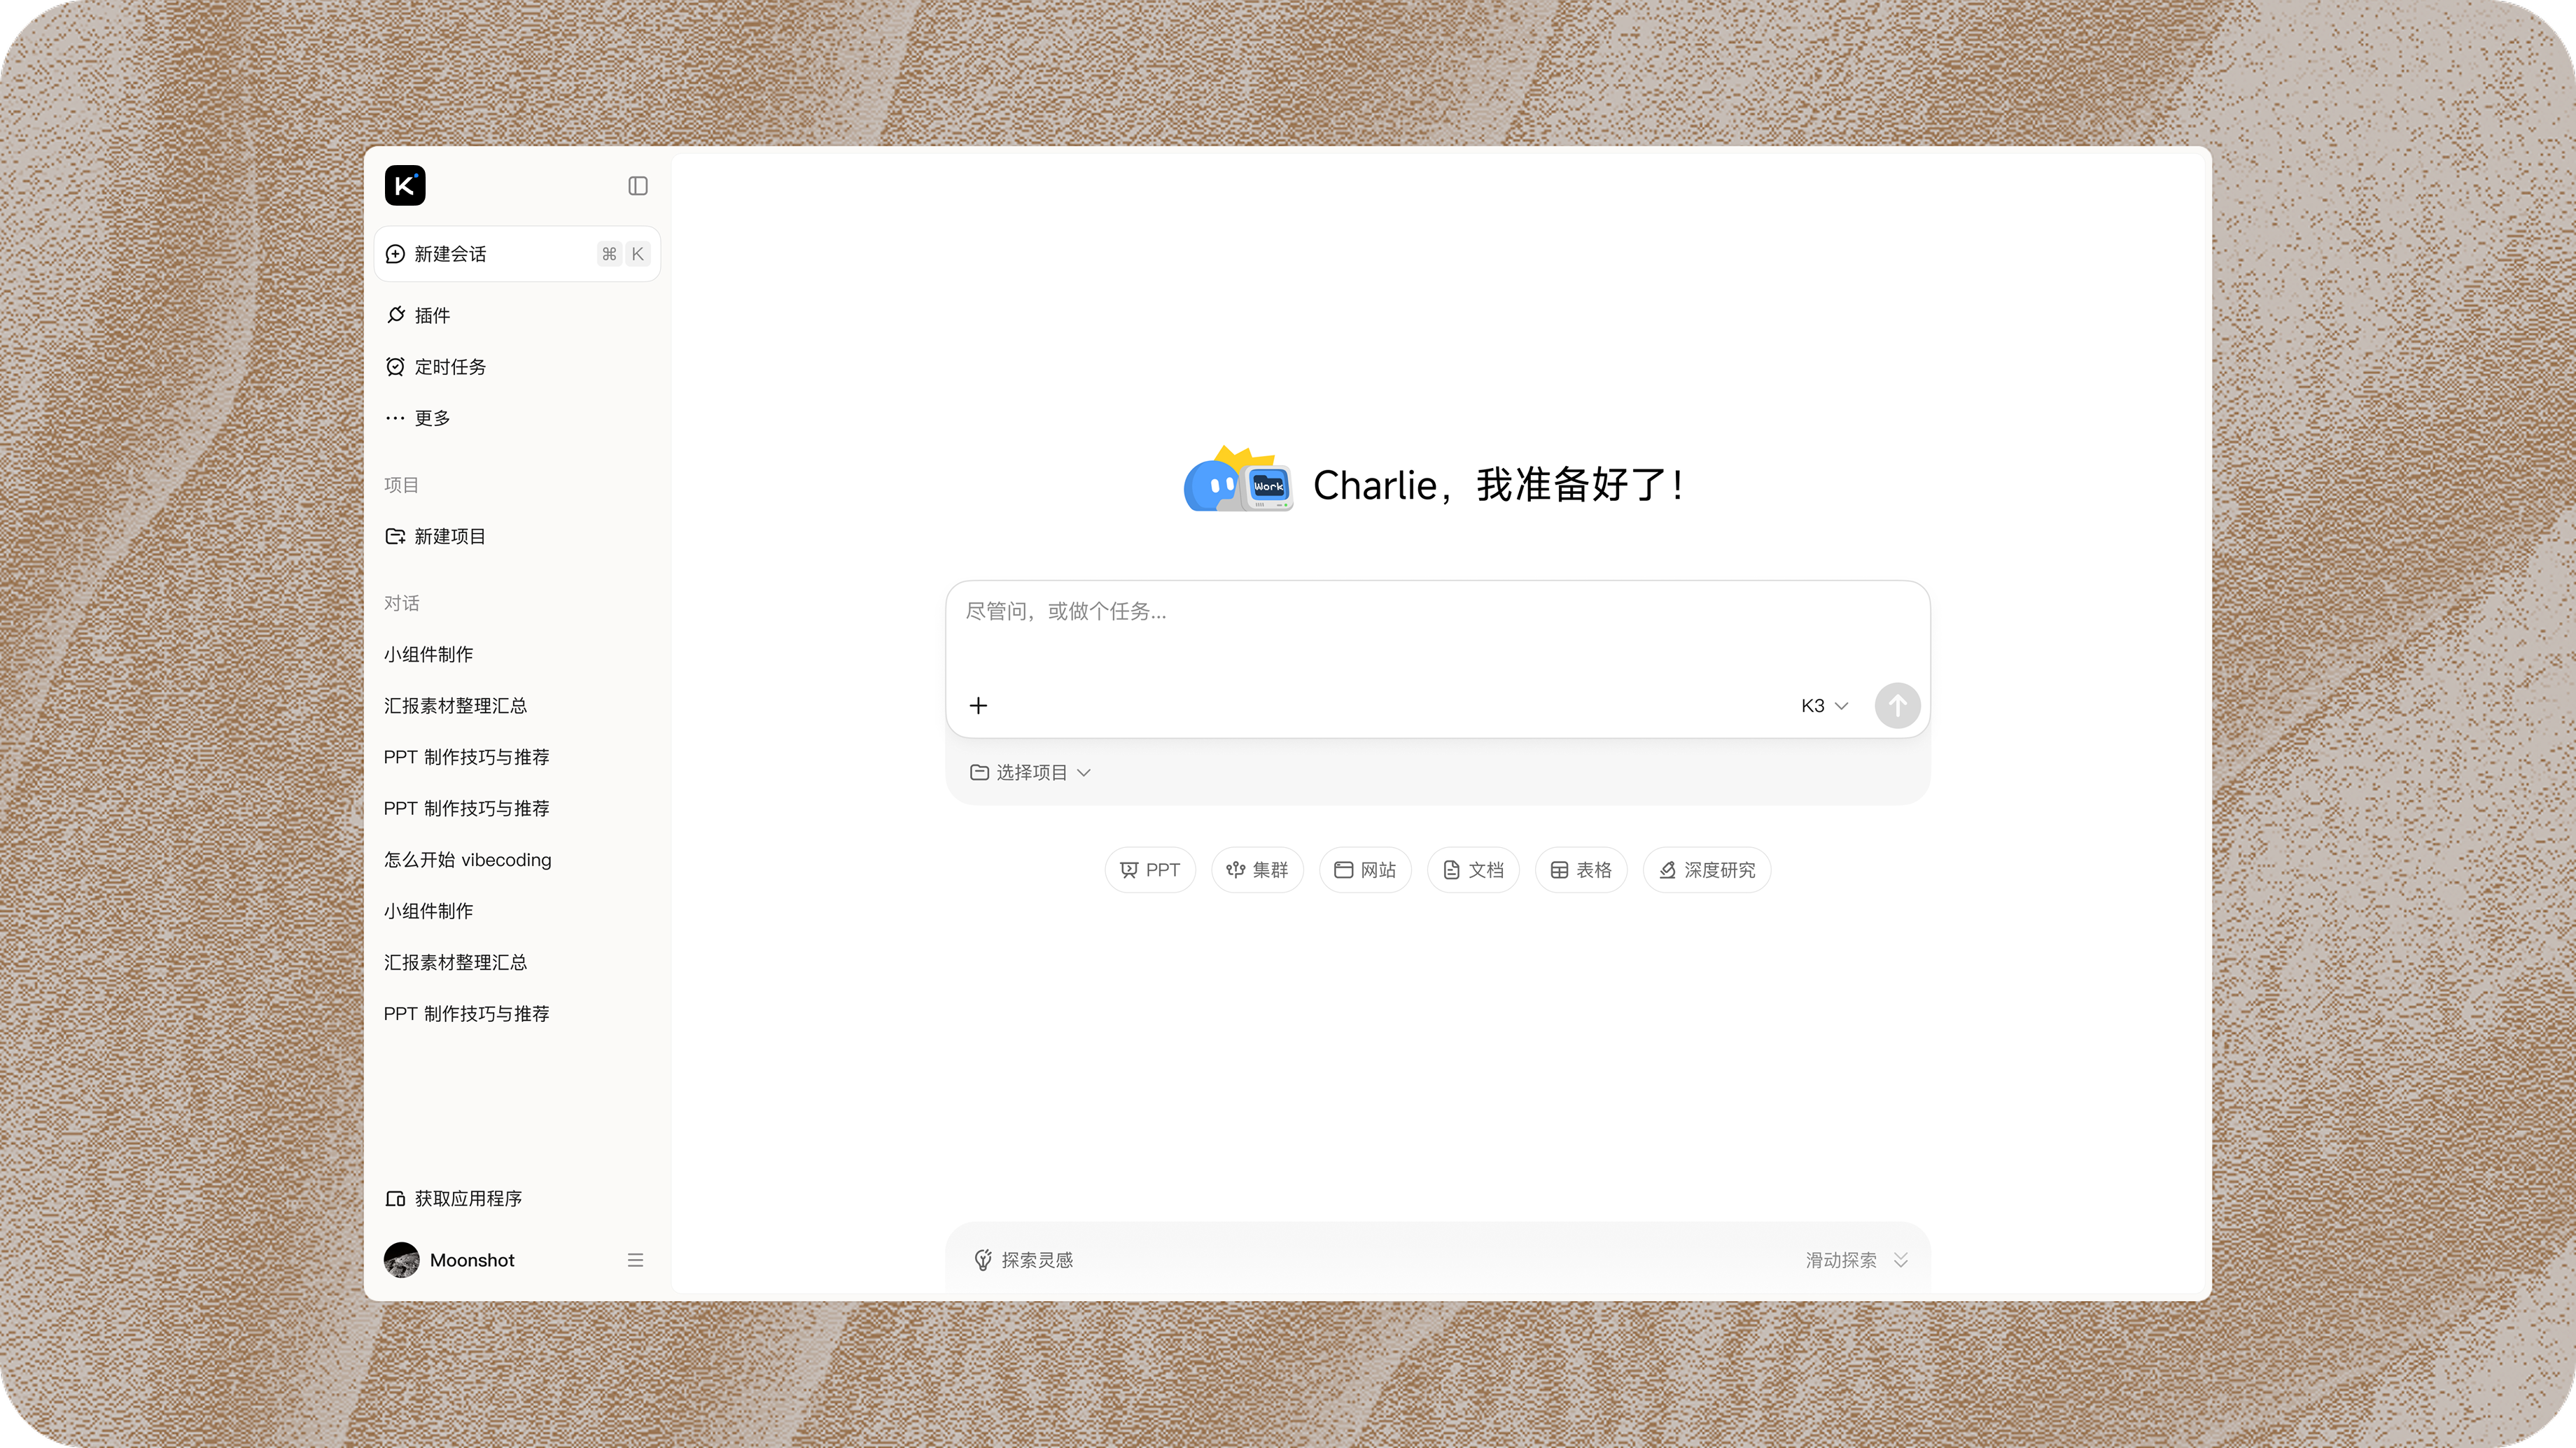Open the hamburger menu beside Moonshot
The width and height of the screenshot is (2576, 1448).
(x=635, y=1260)
